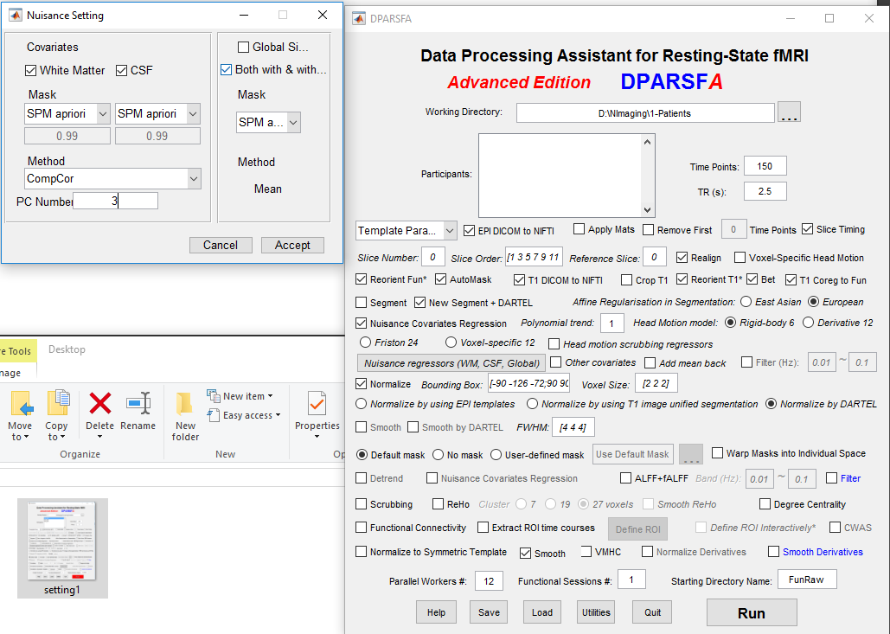Uncheck Both with & without checkbox
Screen dimensions: 890x634
click(226, 69)
